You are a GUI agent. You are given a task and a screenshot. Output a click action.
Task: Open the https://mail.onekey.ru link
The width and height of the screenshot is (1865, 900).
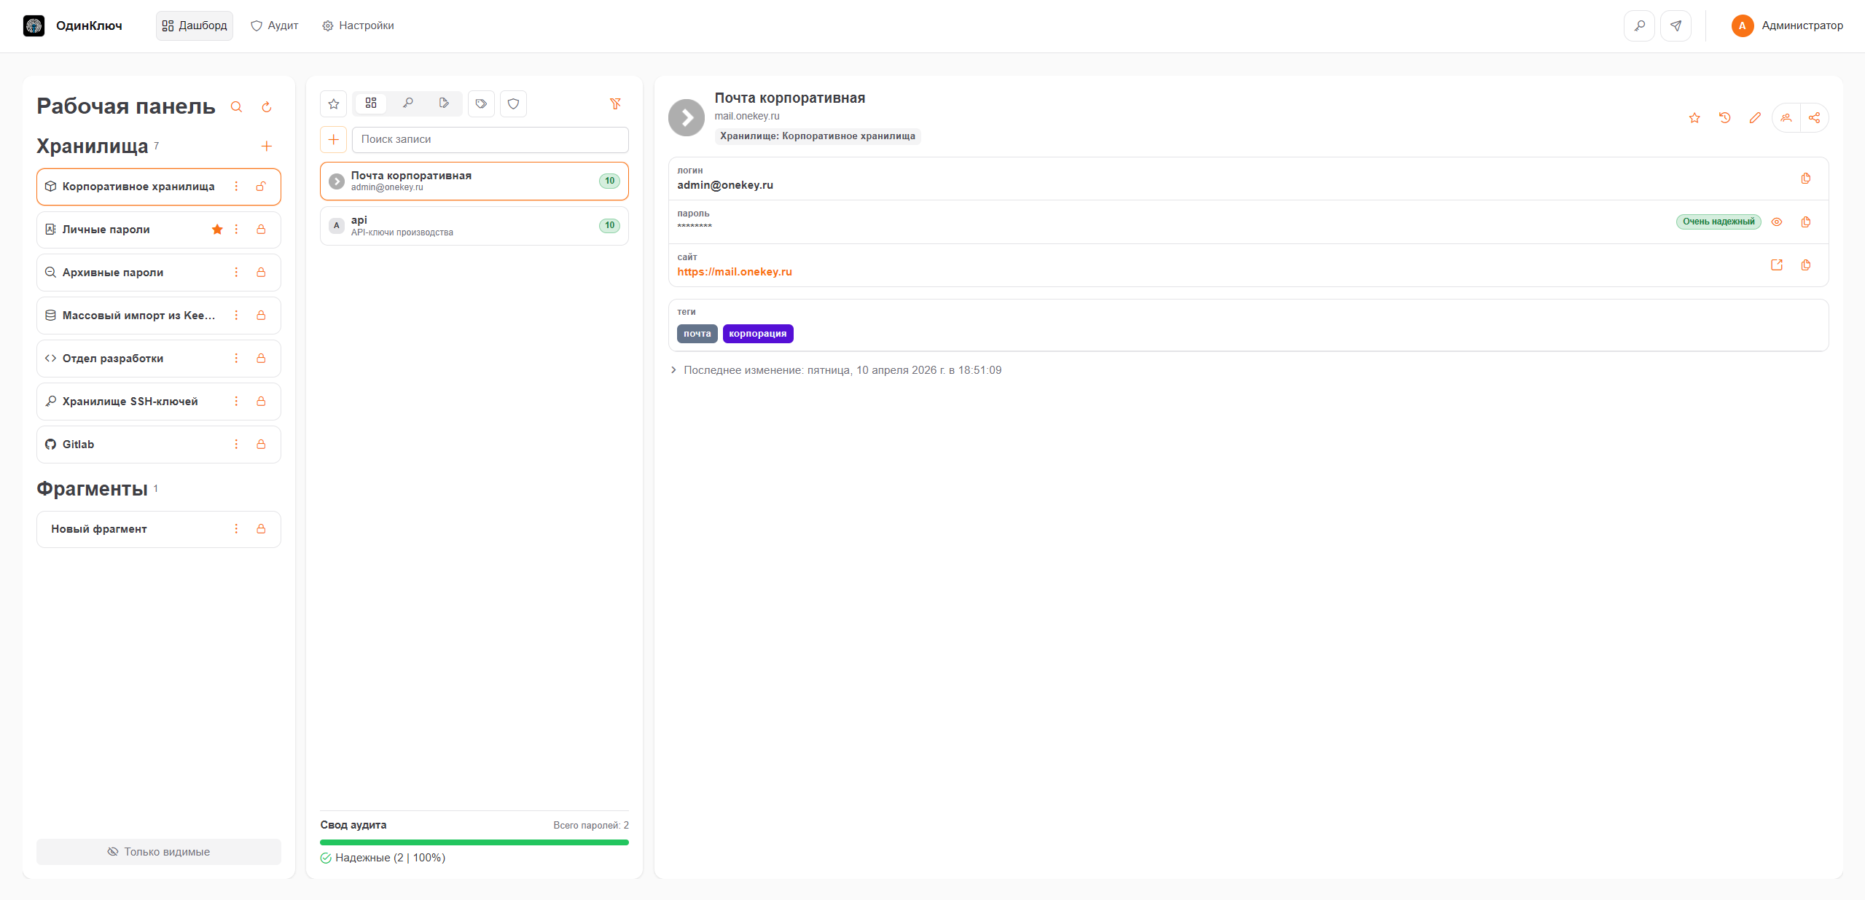pyautogui.click(x=734, y=272)
